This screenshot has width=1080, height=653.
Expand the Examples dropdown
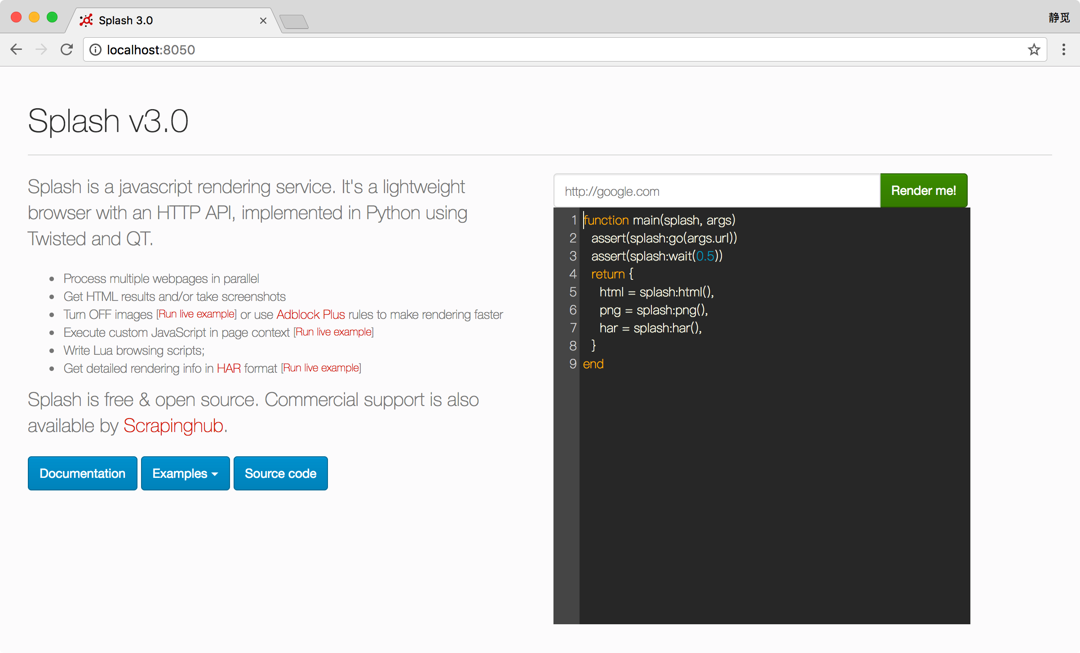pos(185,473)
